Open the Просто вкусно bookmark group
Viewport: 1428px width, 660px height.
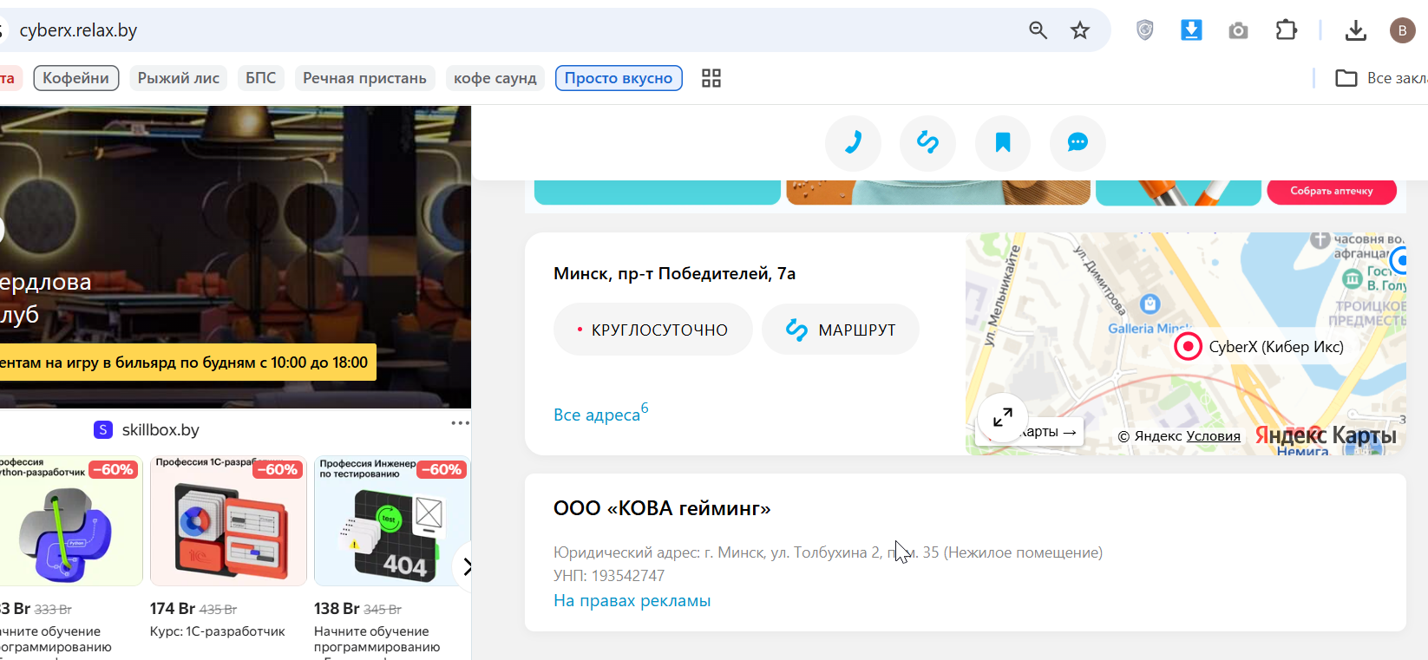click(x=619, y=78)
